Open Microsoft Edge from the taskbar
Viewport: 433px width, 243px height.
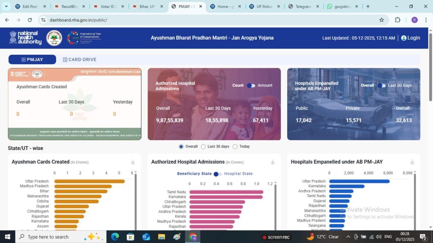coord(115,237)
